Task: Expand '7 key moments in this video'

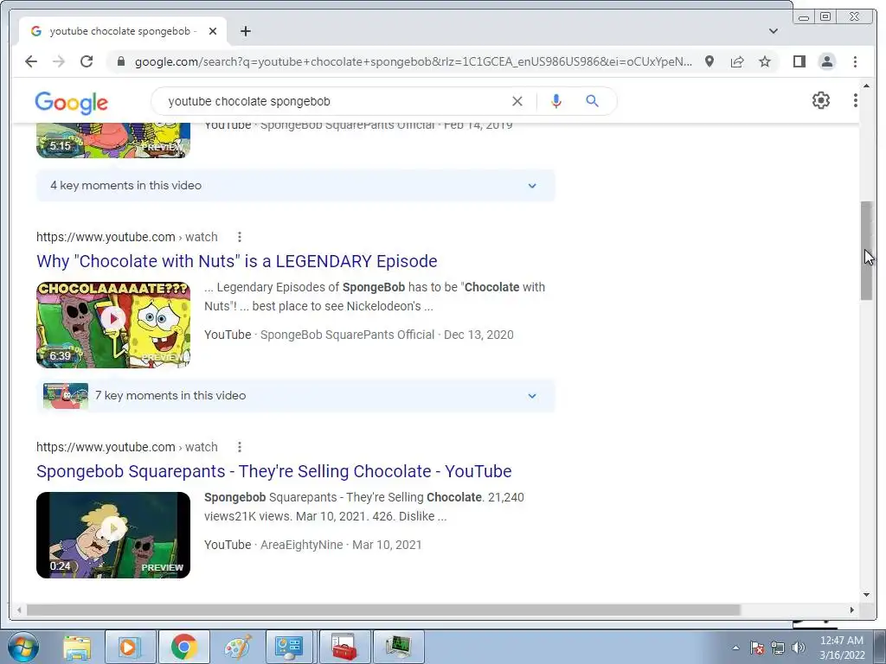Action: tap(296, 396)
